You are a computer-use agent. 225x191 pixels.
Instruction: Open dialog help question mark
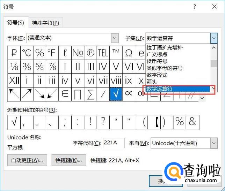coord(195,7)
